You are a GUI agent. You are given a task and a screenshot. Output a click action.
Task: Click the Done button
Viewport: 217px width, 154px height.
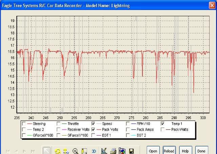[x=201, y=151]
